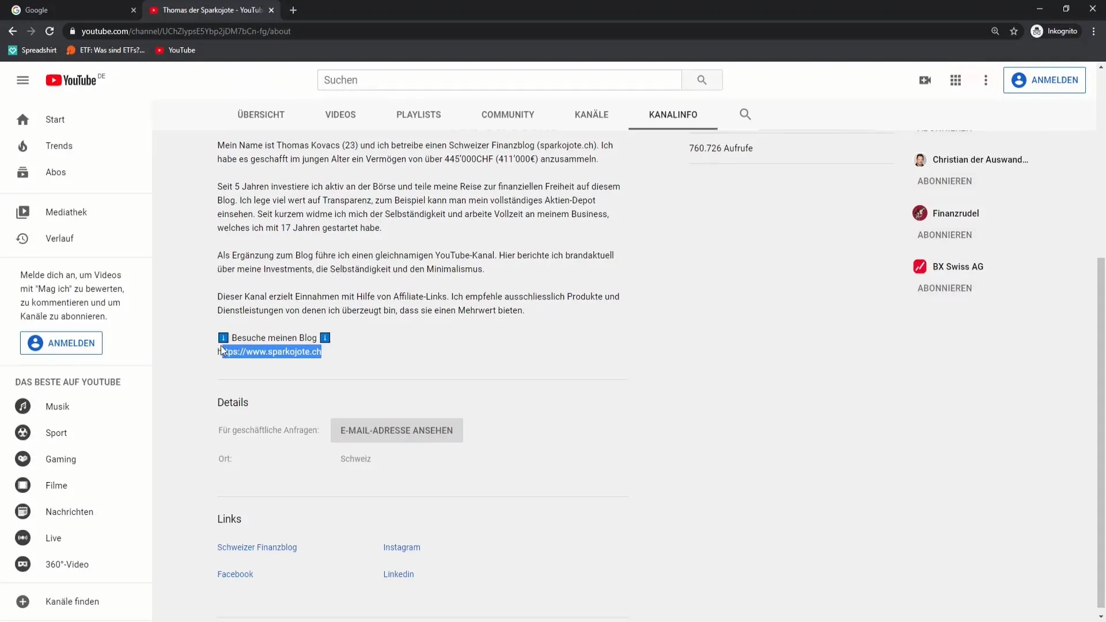Click the search magnifier button
The width and height of the screenshot is (1106, 622).
point(702,80)
